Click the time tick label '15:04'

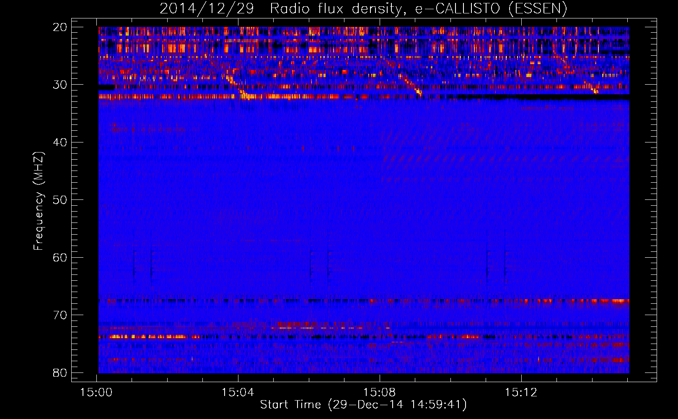(238, 392)
